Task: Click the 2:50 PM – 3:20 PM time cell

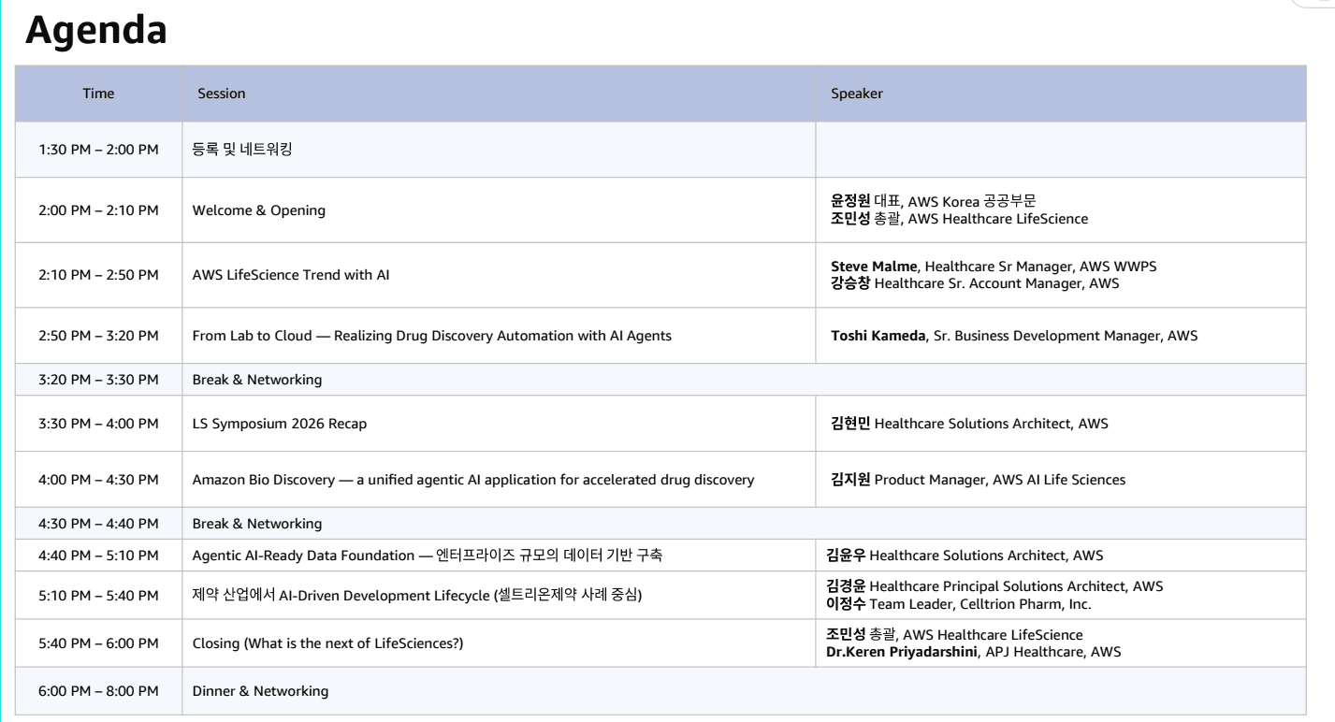Action: coord(98,336)
